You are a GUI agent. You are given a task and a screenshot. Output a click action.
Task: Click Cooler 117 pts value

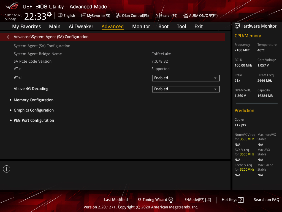[240, 125]
